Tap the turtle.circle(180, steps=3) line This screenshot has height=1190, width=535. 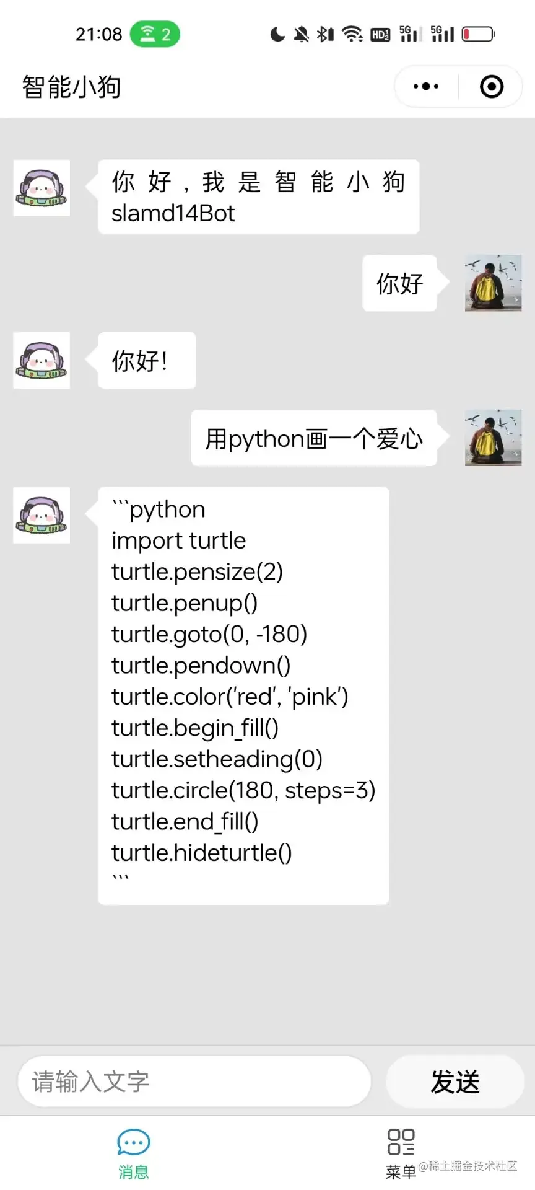coord(243,790)
